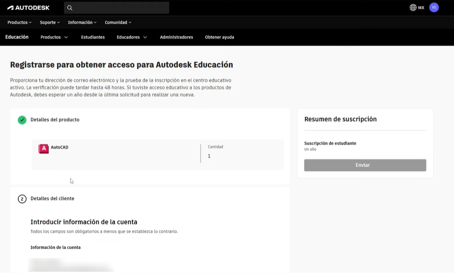454x273 pixels.
Task: Click the Enviar button
Action: 365,165
